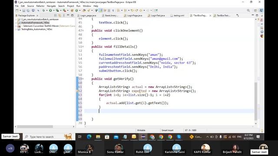
Task: Open the Window menu
Action: [87, 6]
